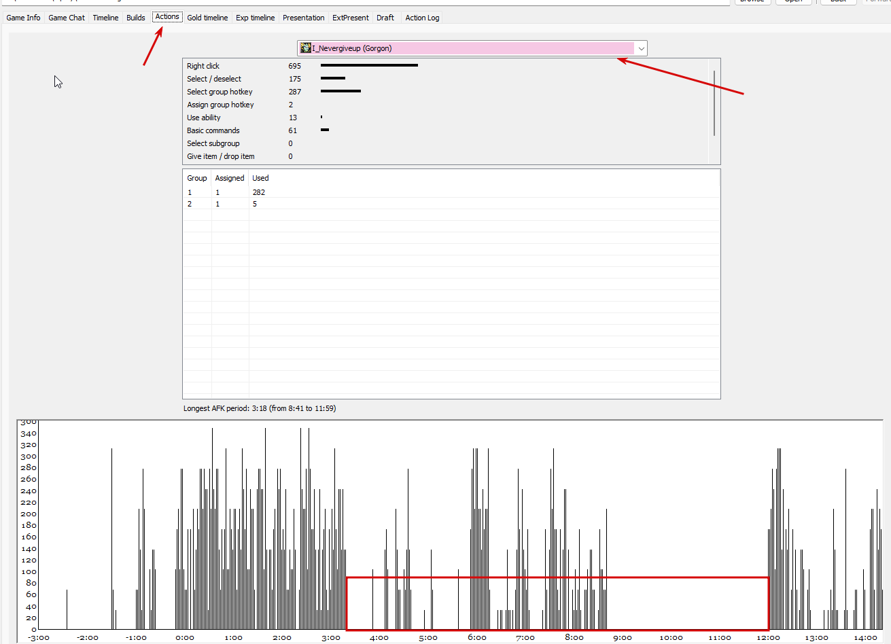This screenshot has height=644, width=891.
Task: Click the Select subgroup label
Action: point(213,143)
